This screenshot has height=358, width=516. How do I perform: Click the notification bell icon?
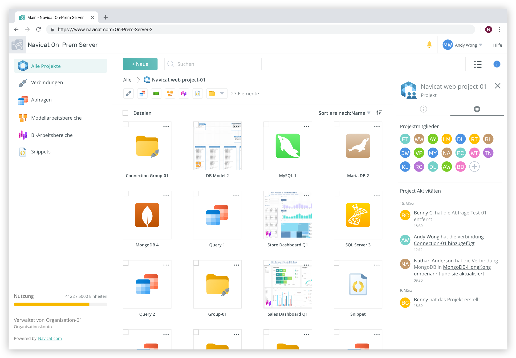(429, 45)
